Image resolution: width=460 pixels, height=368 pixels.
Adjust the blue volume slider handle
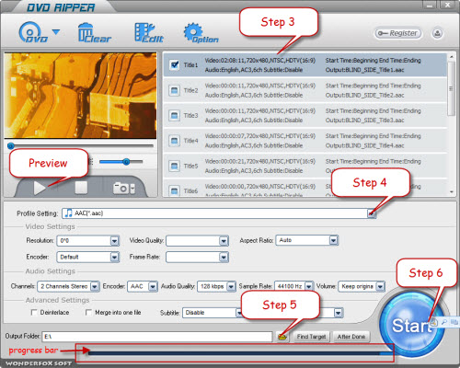point(126,162)
